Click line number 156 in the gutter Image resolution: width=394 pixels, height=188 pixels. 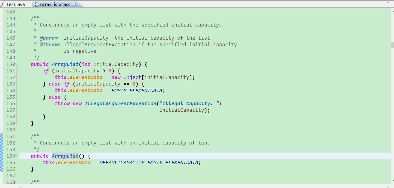(x=10, y=104)
